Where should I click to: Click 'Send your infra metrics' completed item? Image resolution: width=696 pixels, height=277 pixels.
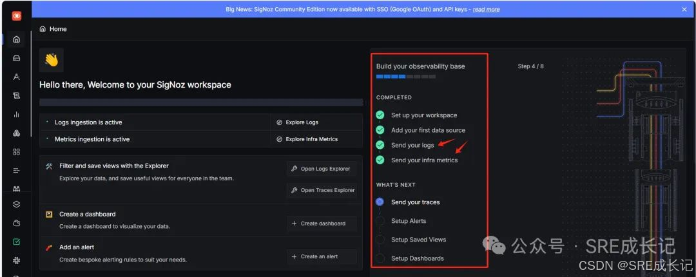point(424,160)
